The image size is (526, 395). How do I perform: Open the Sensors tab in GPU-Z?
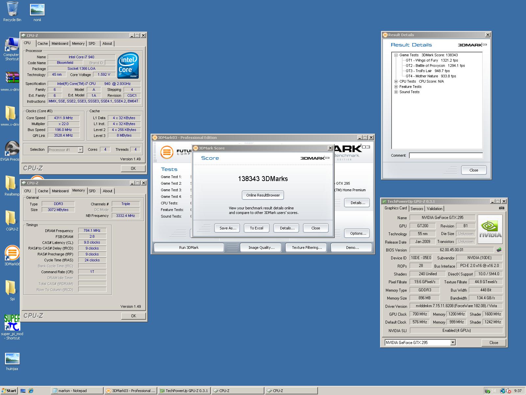(x=417, y=209)
